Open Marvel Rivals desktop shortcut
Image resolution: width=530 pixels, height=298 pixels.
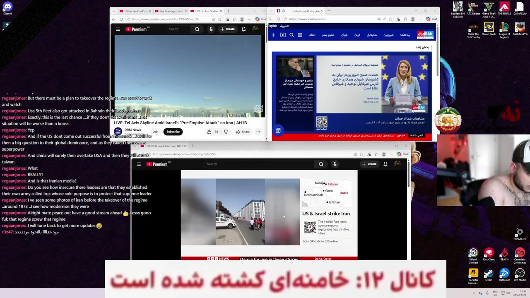tap(489, 29)
